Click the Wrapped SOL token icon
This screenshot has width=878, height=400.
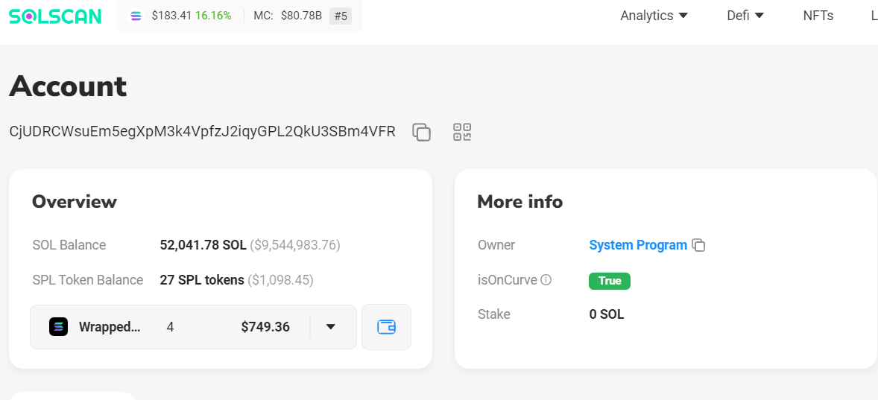(59, 326)
